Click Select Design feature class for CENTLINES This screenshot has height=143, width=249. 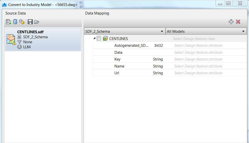click(x=194, y=39)
